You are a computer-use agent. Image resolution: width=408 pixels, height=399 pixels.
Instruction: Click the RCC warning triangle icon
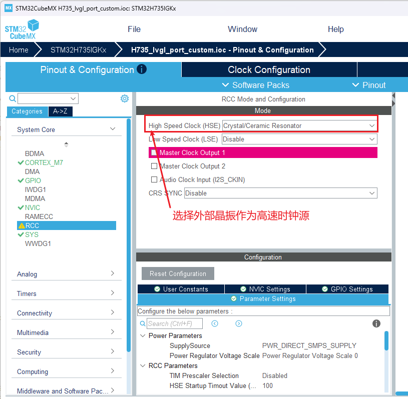click(22, 225)
